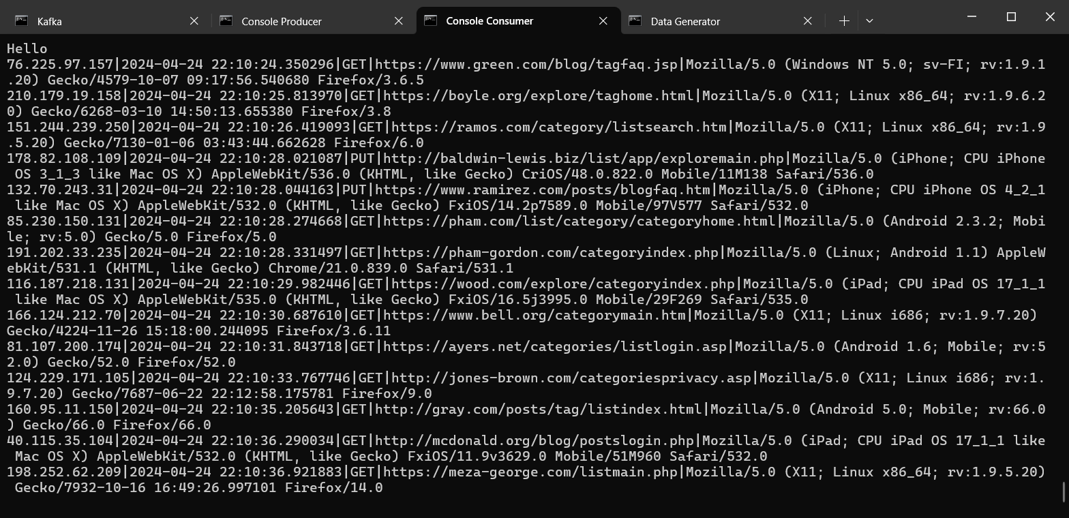
Task: Close the Console Consumer tab
Action: (603, 21)
